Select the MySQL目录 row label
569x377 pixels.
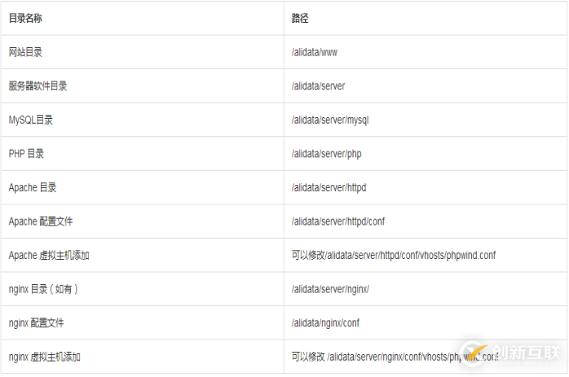31,120
